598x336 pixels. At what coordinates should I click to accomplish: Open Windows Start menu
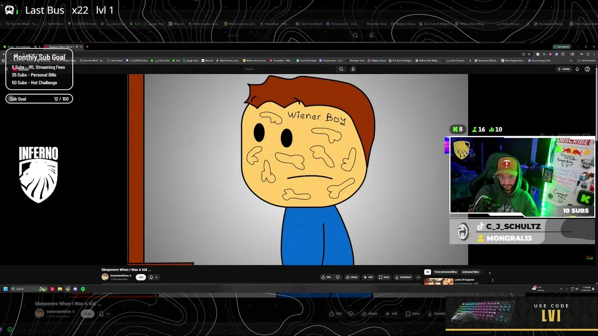pos(6,289)
